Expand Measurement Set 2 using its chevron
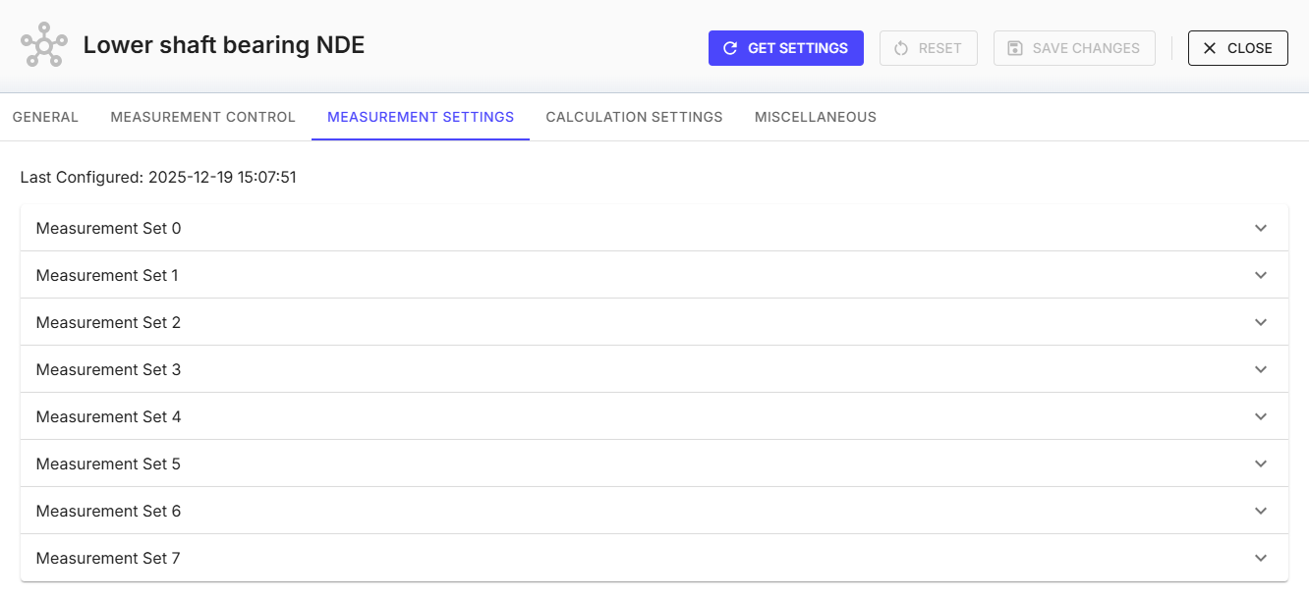The image size is (1309, 601). (x=1261, y=322)
